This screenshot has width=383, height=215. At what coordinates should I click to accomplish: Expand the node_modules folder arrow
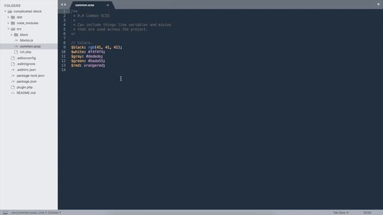(8, 23)
